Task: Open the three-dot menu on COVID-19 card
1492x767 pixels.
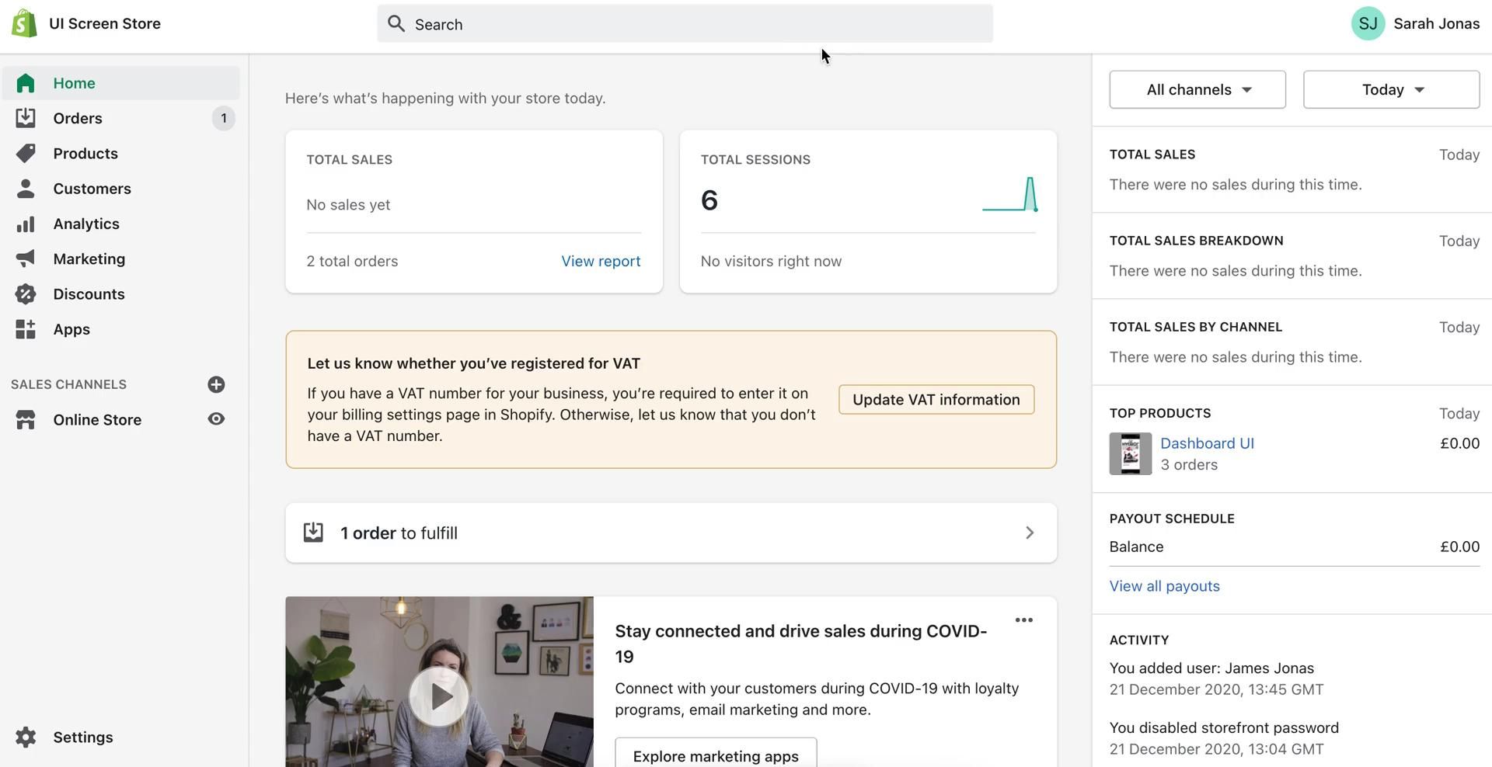Action: [1023, 620]
